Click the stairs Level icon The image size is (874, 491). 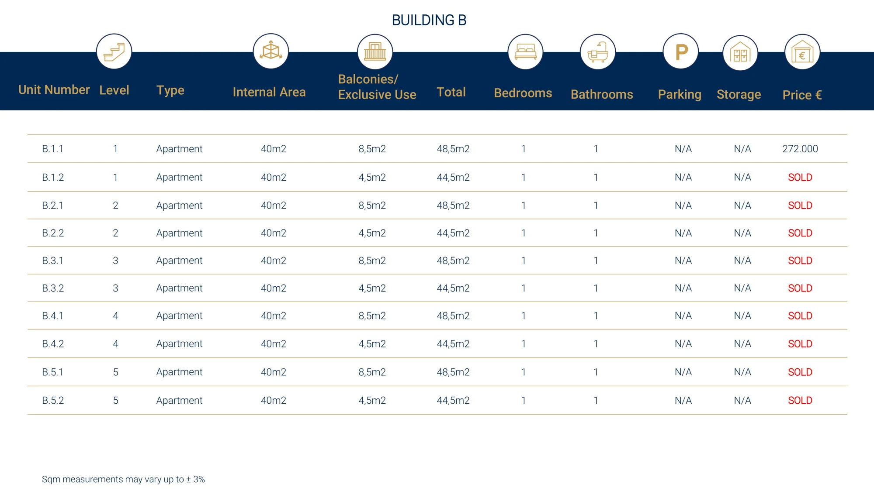tap(114, 52)
